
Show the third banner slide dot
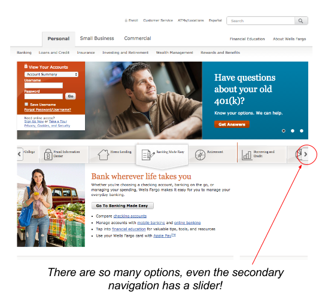click(x=302, y=131)
